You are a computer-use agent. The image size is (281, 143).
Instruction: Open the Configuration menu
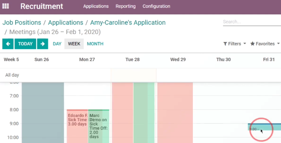(156, 6)
